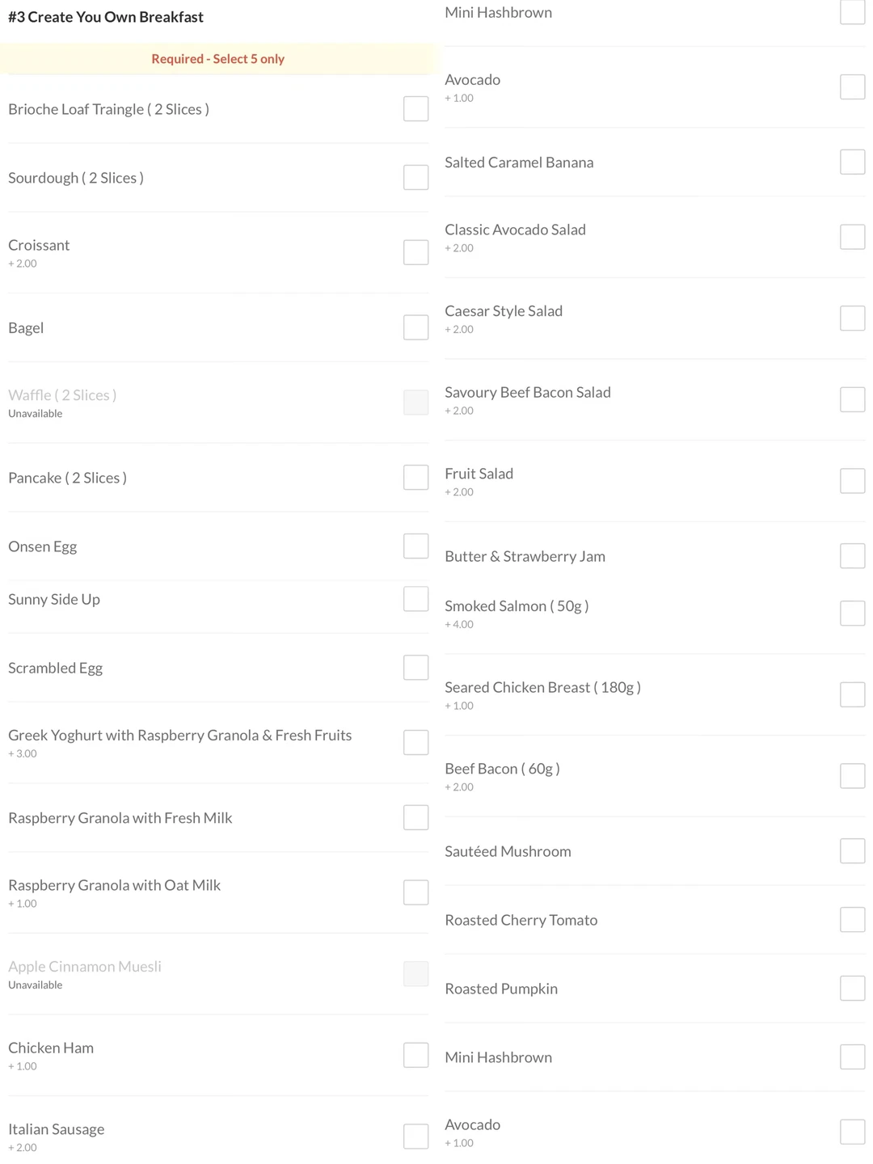873x1164 pixels.
Task: Click the Fruit Salad item label
Action: point(479,474)
